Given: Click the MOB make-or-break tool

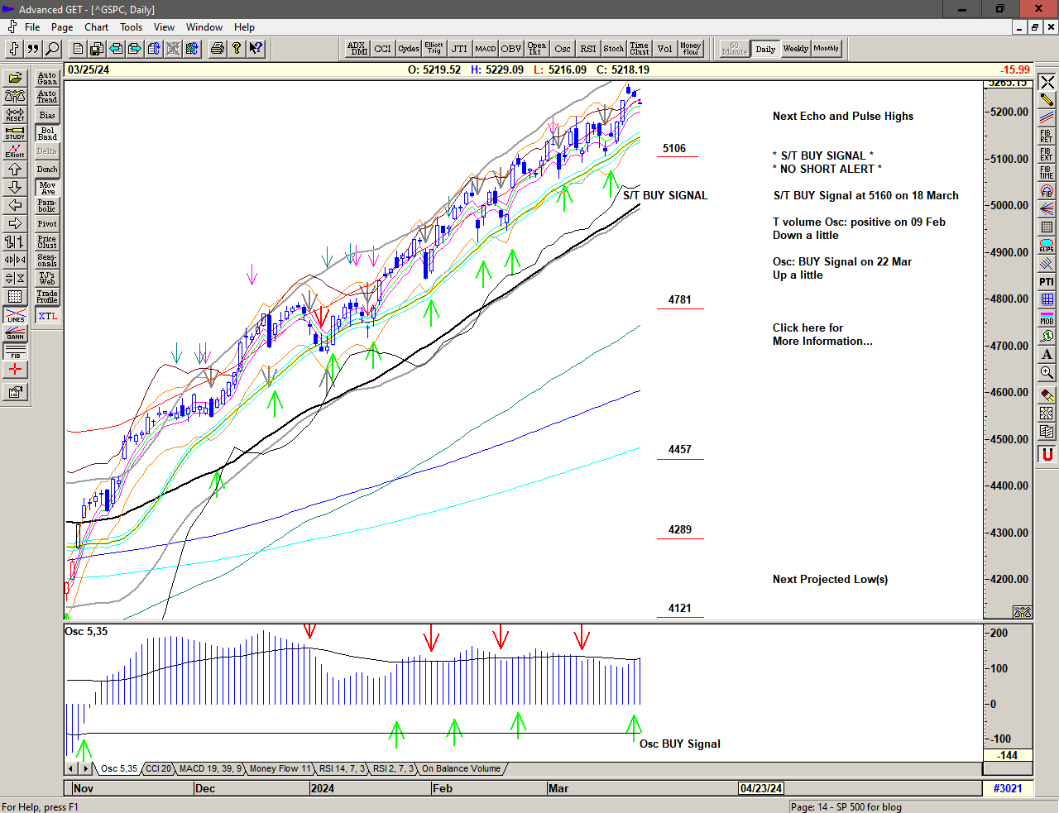Looking at the screenshot, I should [1047, 318].
